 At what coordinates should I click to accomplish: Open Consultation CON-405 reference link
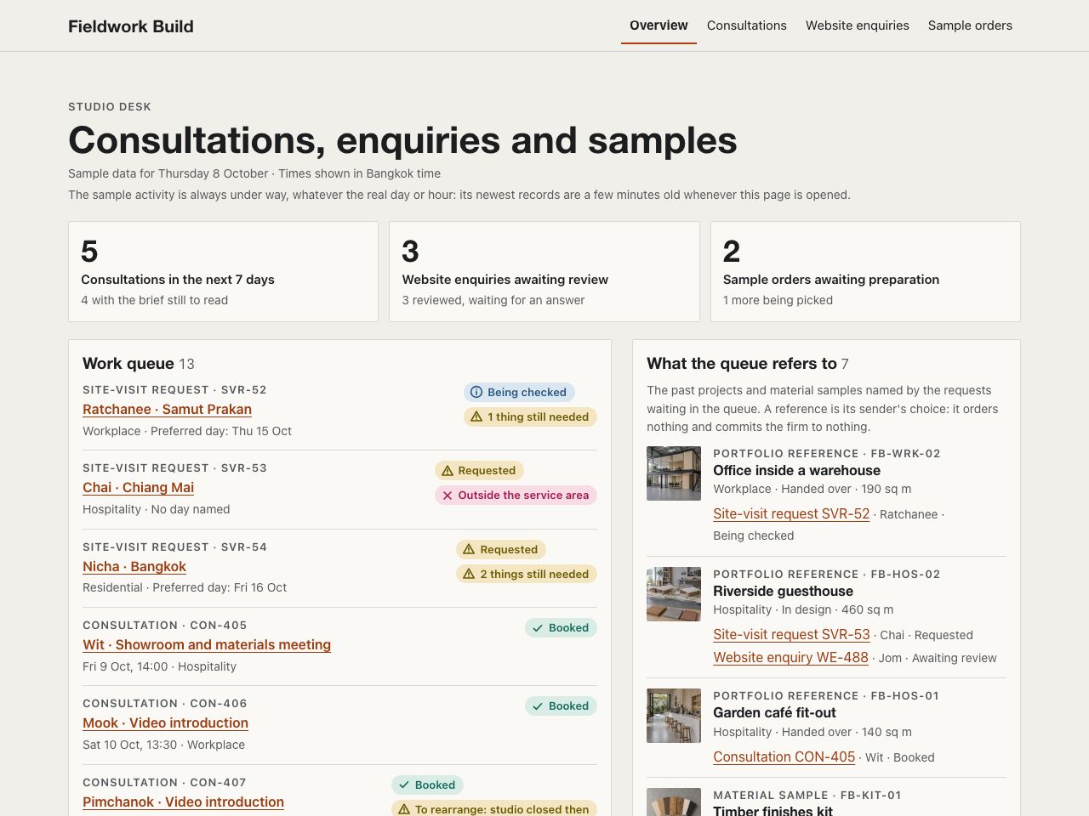784,756
